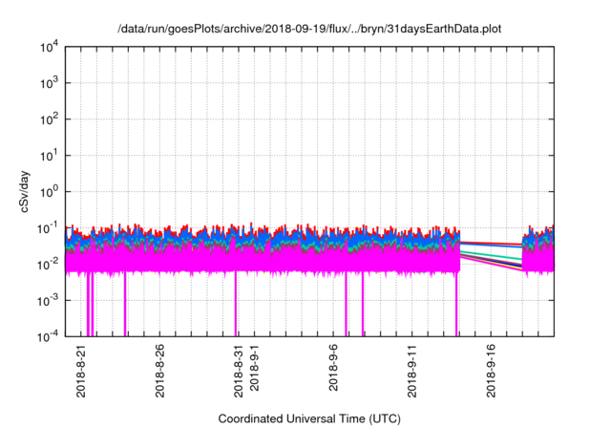The image size is (611, 428).
Task: Click the plot file path title
Action: (309, 29)
